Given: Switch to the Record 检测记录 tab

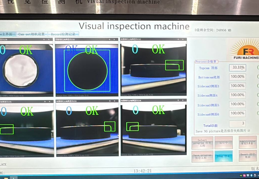Looking at the screenshot, I should 63,34.
